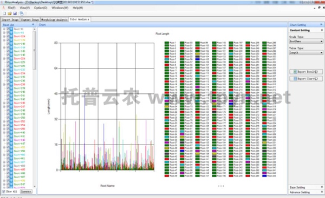Click the Copy documents toolbar icon
Image resolution: width=325 pixels, height=198 pixels.
[22, 13]
